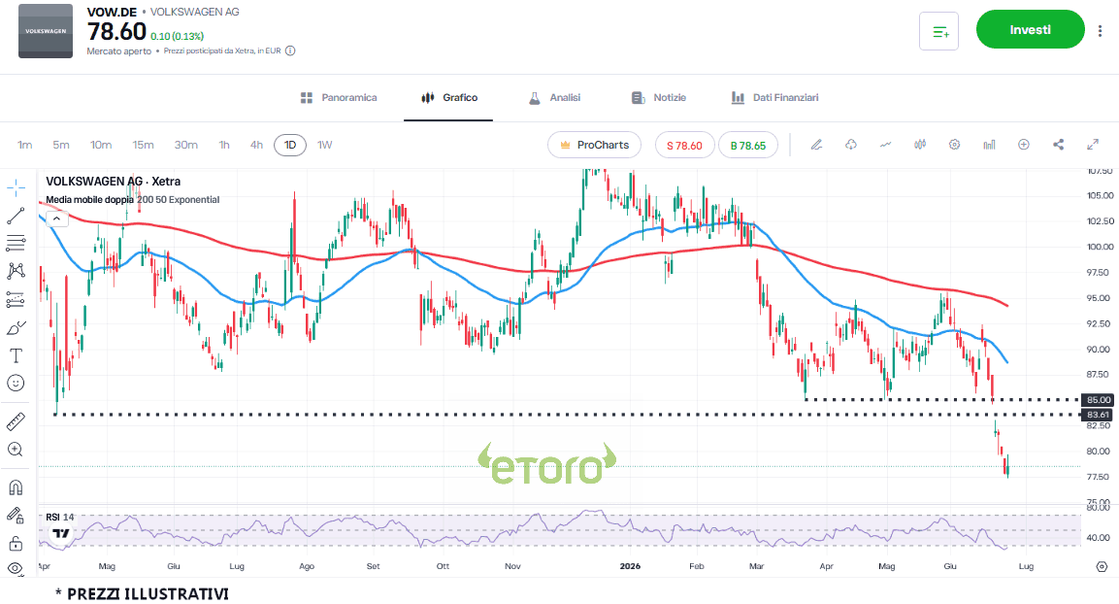
Task: Select the 5m timeframe
Action: pos(61,145)
